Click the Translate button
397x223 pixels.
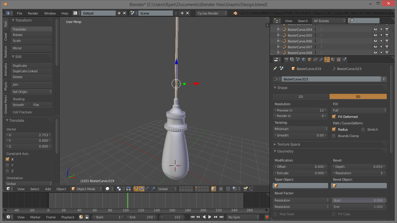point(32,29)
